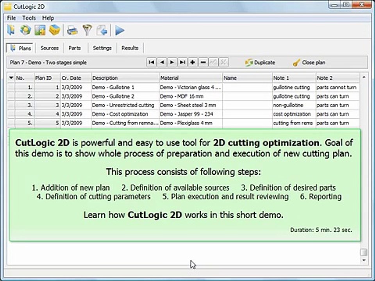Go to the last plan record

click(182, 62)
